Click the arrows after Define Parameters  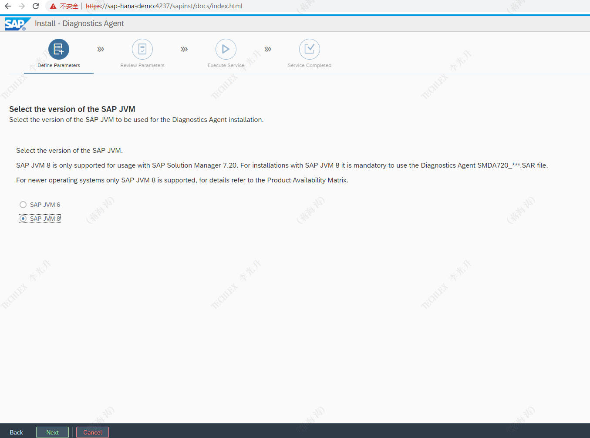pyautogui.click(x=101, y=49)
